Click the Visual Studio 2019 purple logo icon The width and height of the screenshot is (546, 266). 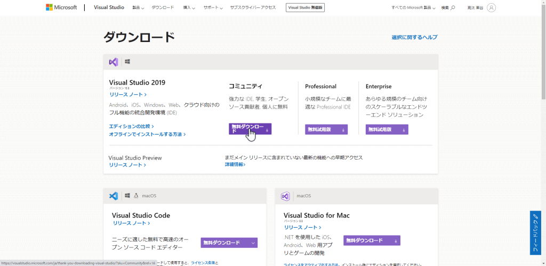click(114, 62)
